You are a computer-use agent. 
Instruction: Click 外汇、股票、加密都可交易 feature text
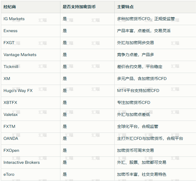tap(142, 162)
